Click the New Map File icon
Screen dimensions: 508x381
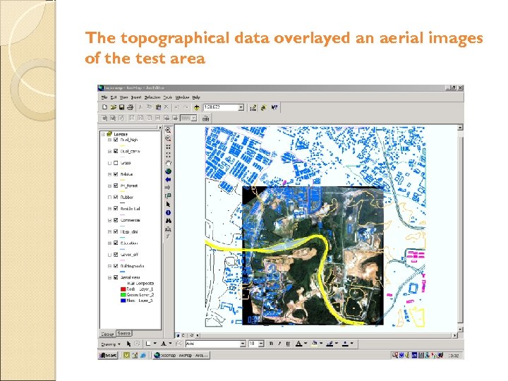(104, 107)
